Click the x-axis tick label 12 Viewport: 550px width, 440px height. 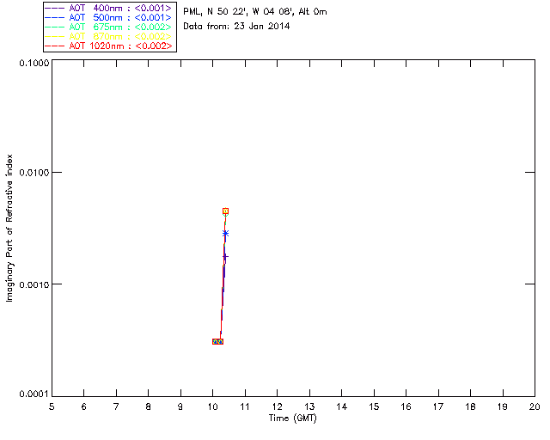(x=277, y=406)
